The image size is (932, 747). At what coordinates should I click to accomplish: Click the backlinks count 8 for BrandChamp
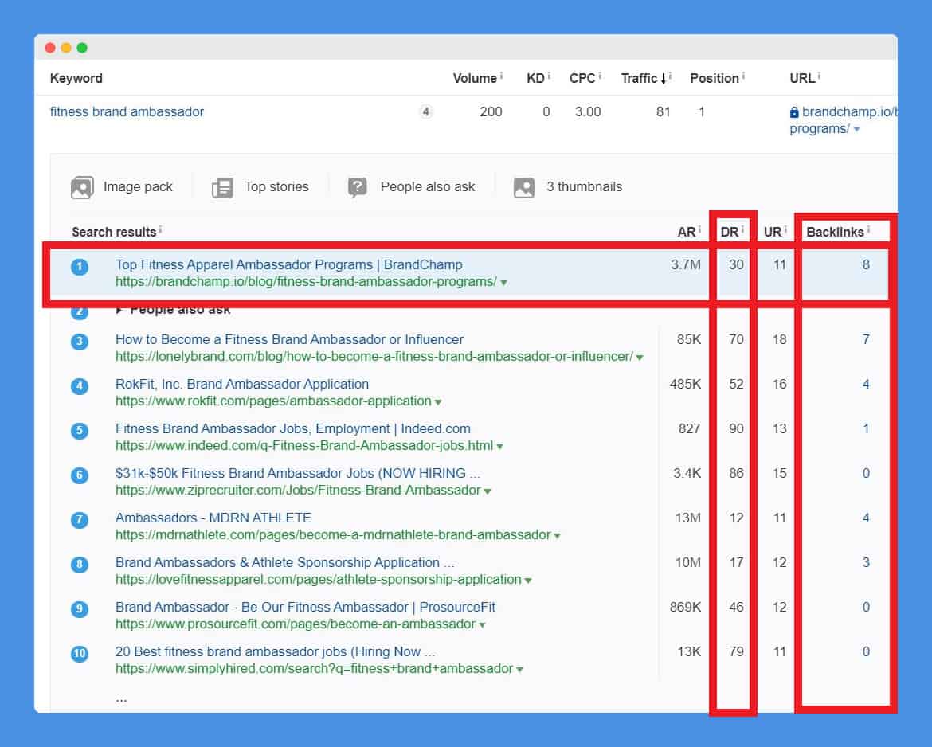tap(866, 264)
